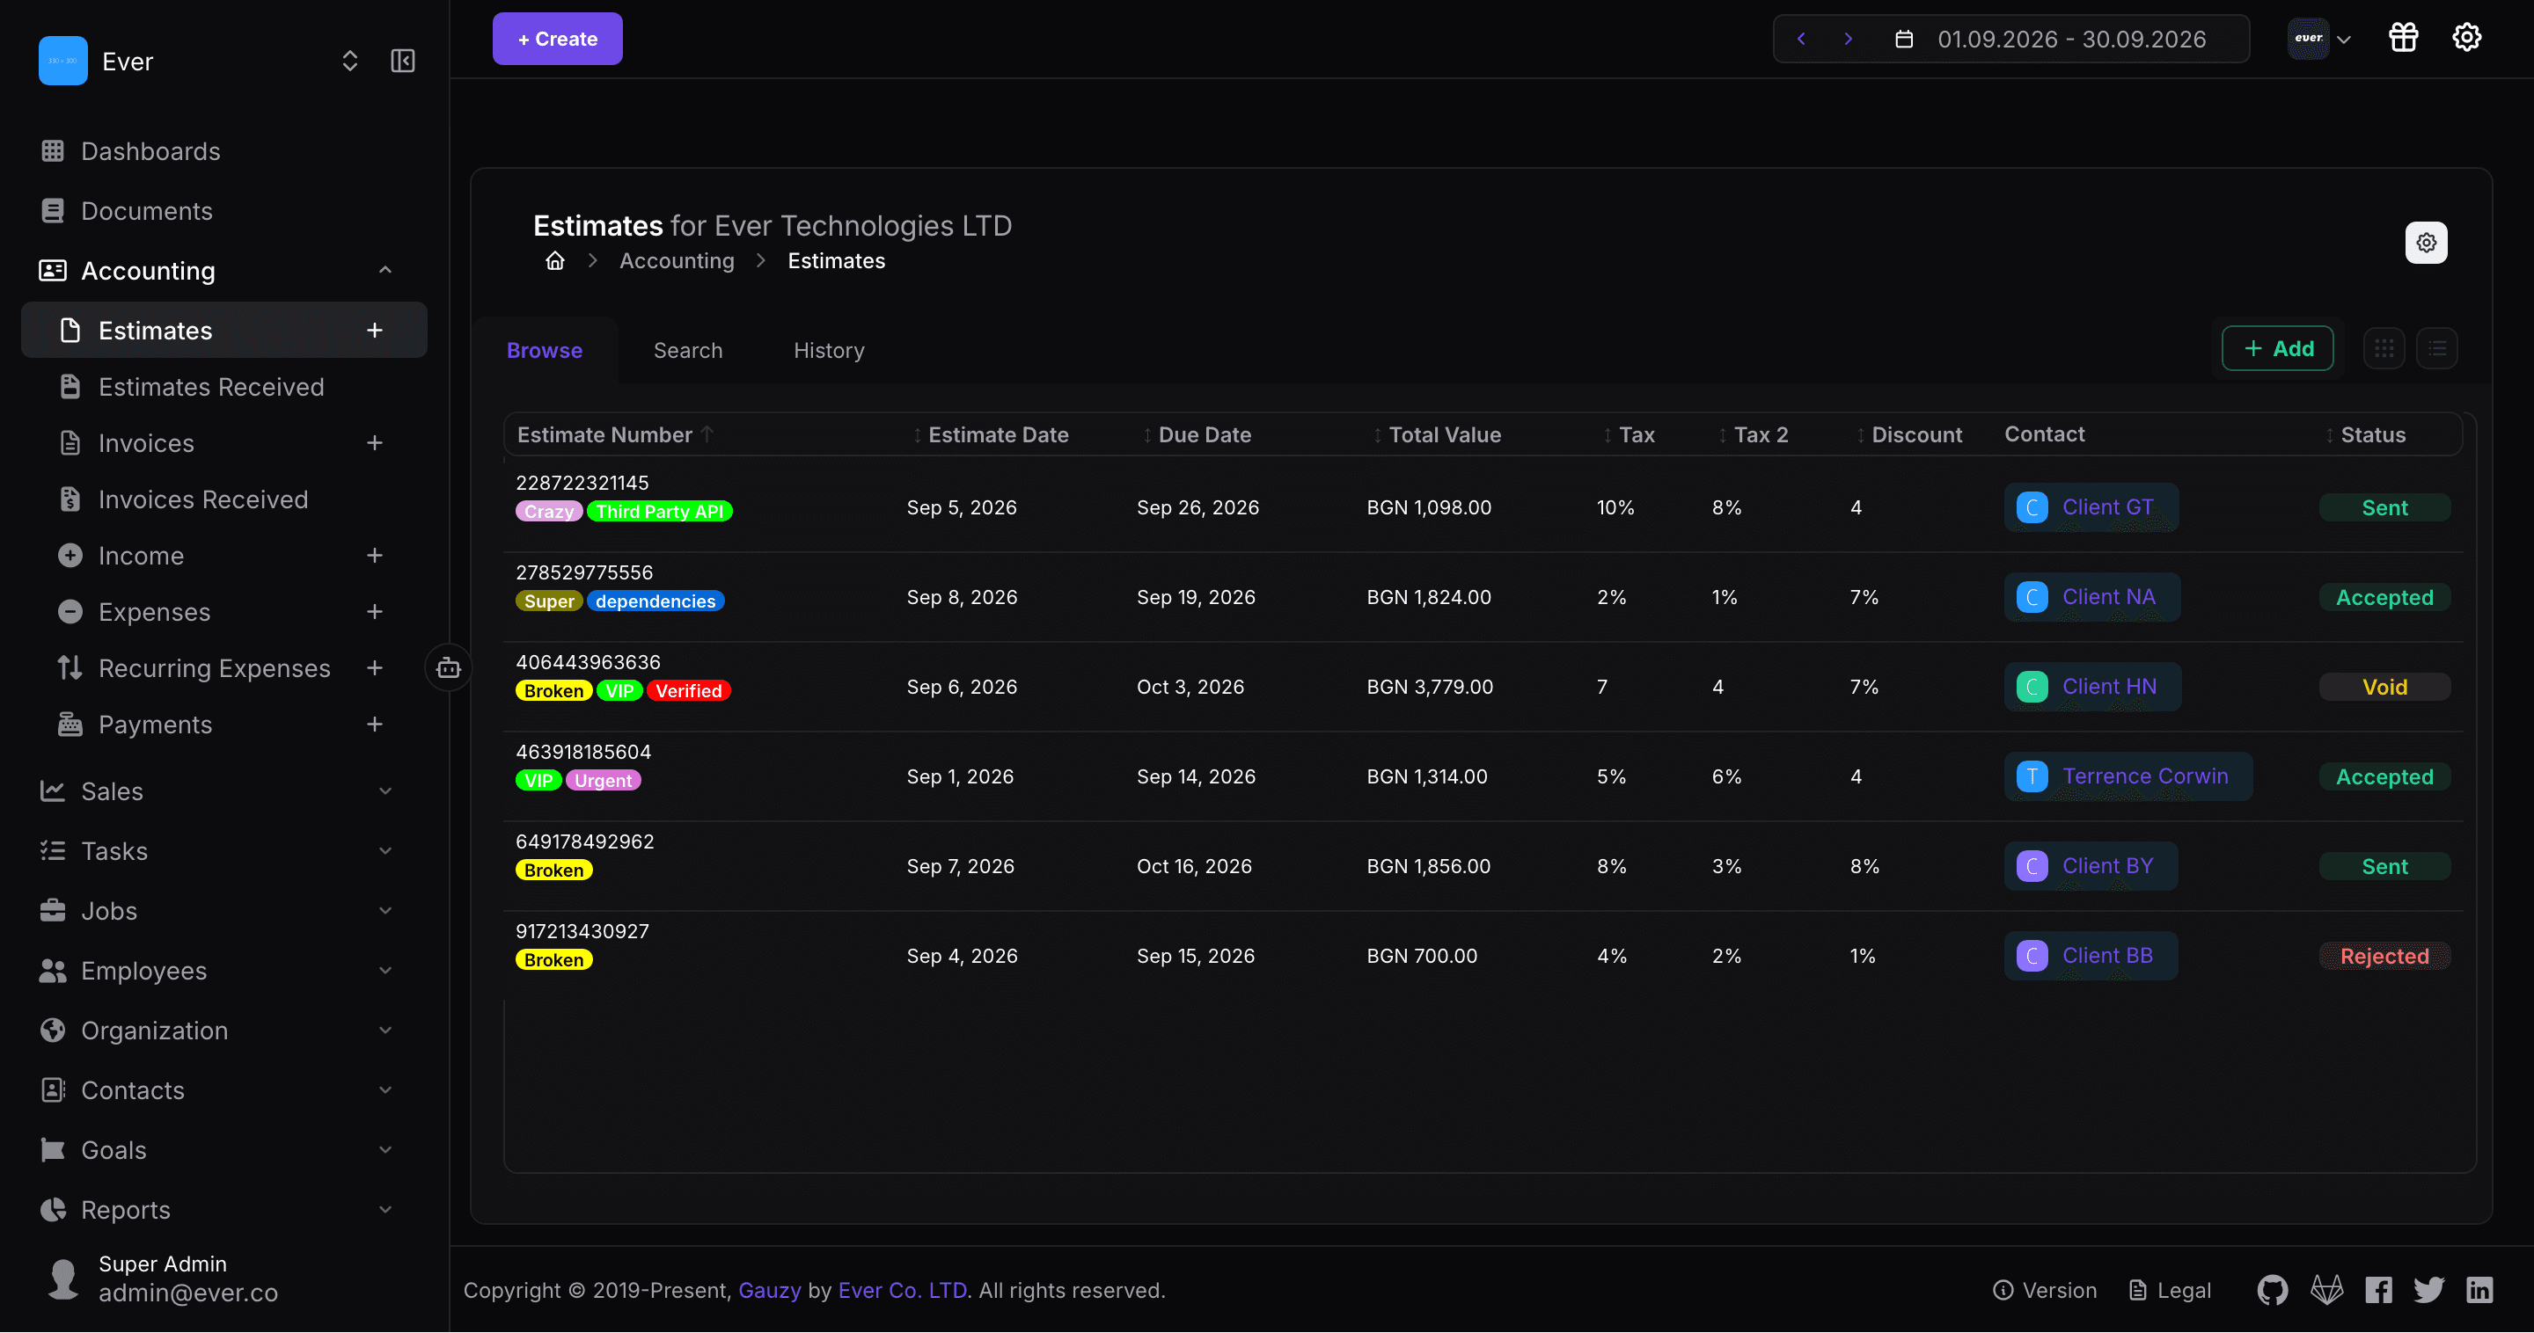2534x1333 pixels.
Task: Open Documents in the sidebar
Action: point(145,210)
